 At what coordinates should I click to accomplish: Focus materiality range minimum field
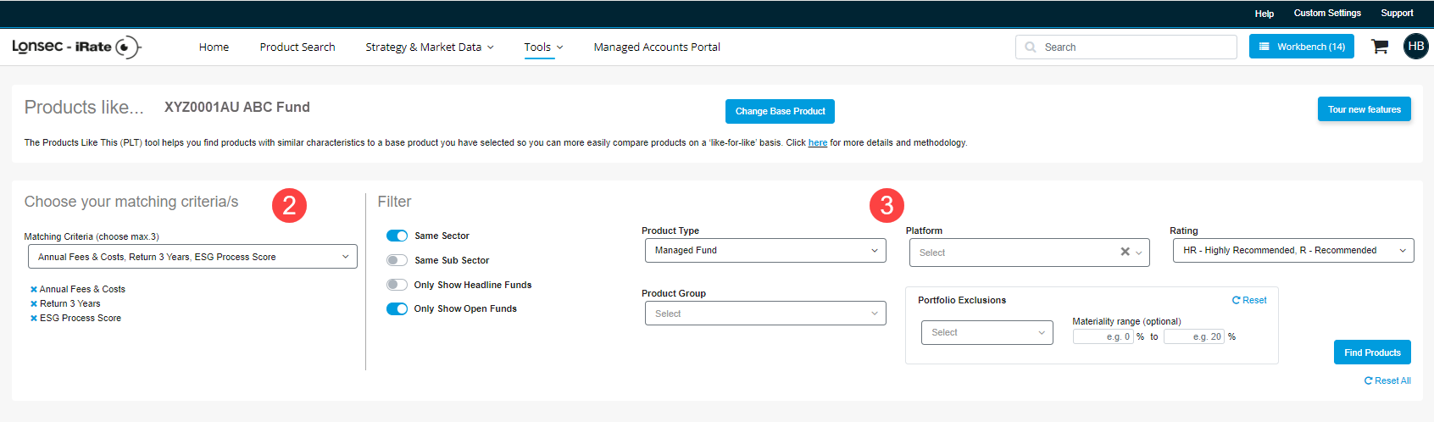point(1103,336)
